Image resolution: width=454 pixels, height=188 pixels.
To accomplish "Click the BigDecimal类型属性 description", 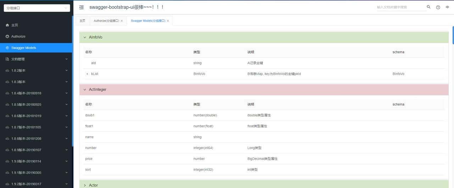I will click(x=262, y=159).
